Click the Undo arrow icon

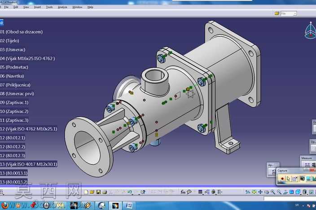(x=129, y=192)
